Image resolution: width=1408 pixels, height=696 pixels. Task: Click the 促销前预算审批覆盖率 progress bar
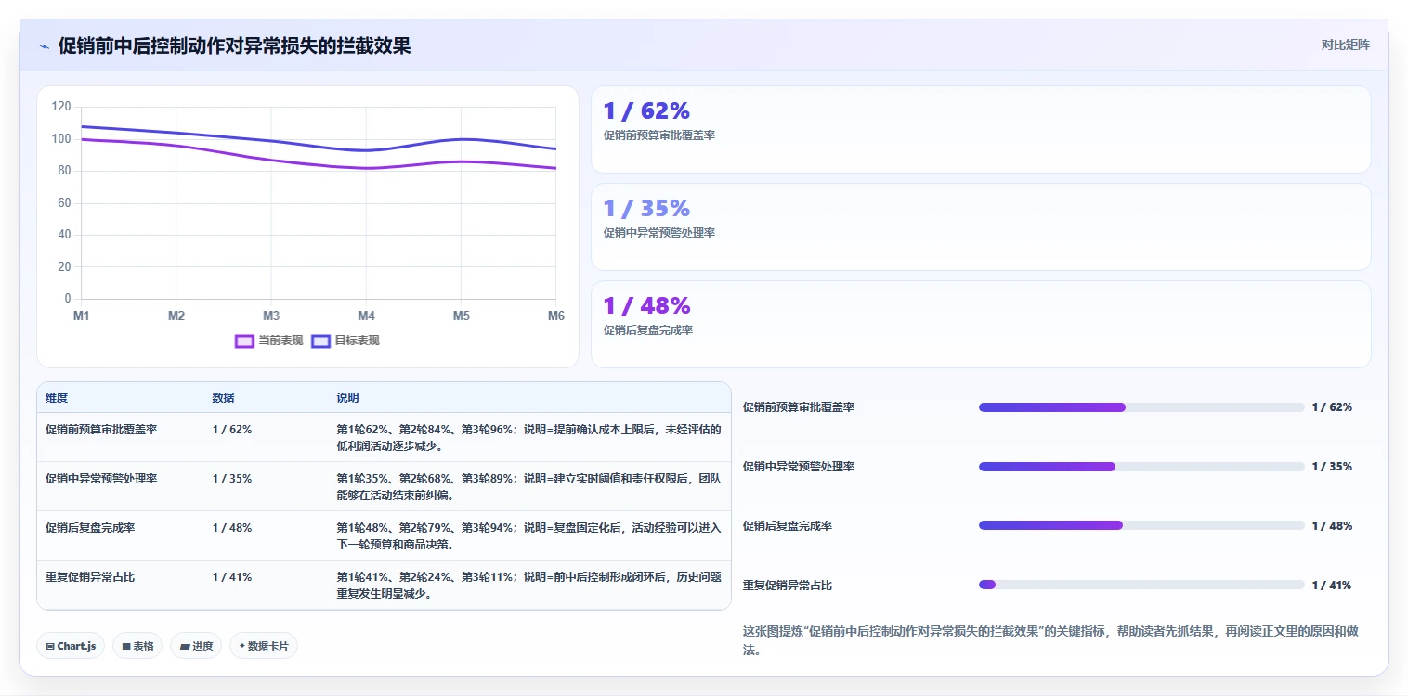click(1141, 407)
